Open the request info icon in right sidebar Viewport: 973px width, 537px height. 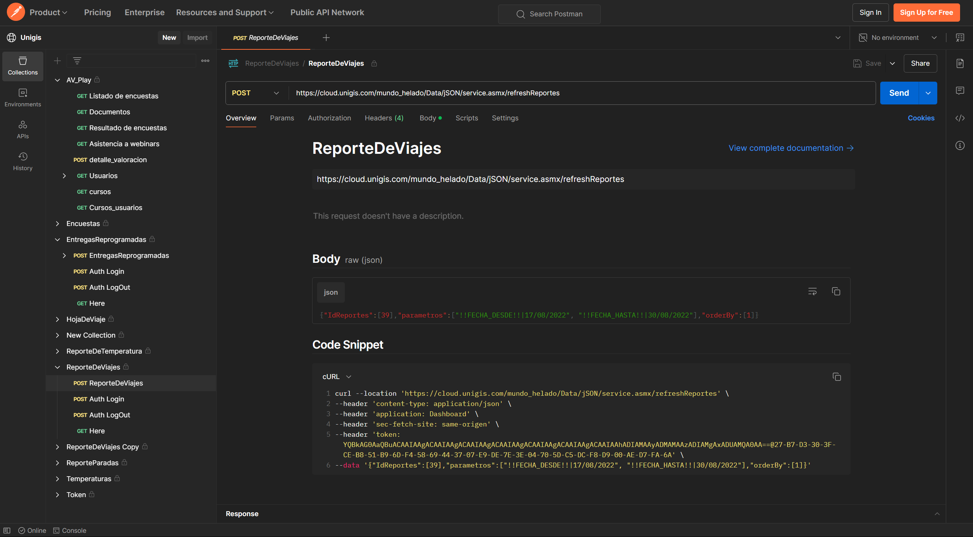point(960,145)
